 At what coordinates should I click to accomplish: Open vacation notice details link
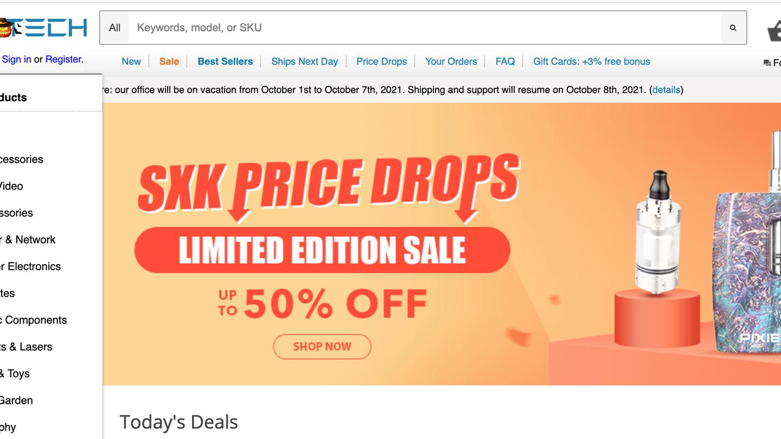coord(666,90)
